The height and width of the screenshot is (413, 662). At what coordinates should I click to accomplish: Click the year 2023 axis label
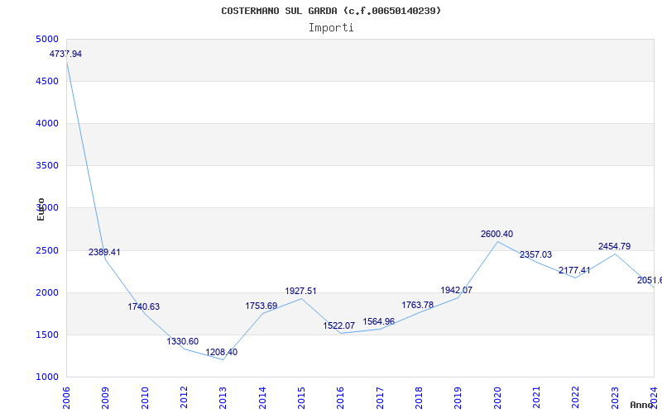click(x=615, y=398)
